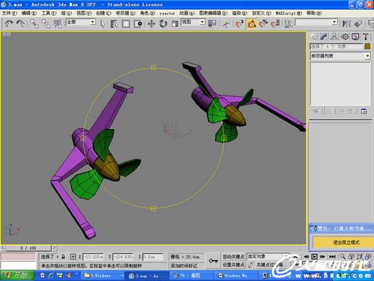The width and height of the screenshot is (374, 281).
Task: Select the Select and Scale tool
Action: click(175, 24)
